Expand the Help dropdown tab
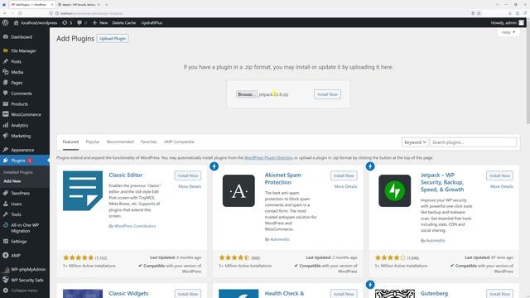 (508, 32)
